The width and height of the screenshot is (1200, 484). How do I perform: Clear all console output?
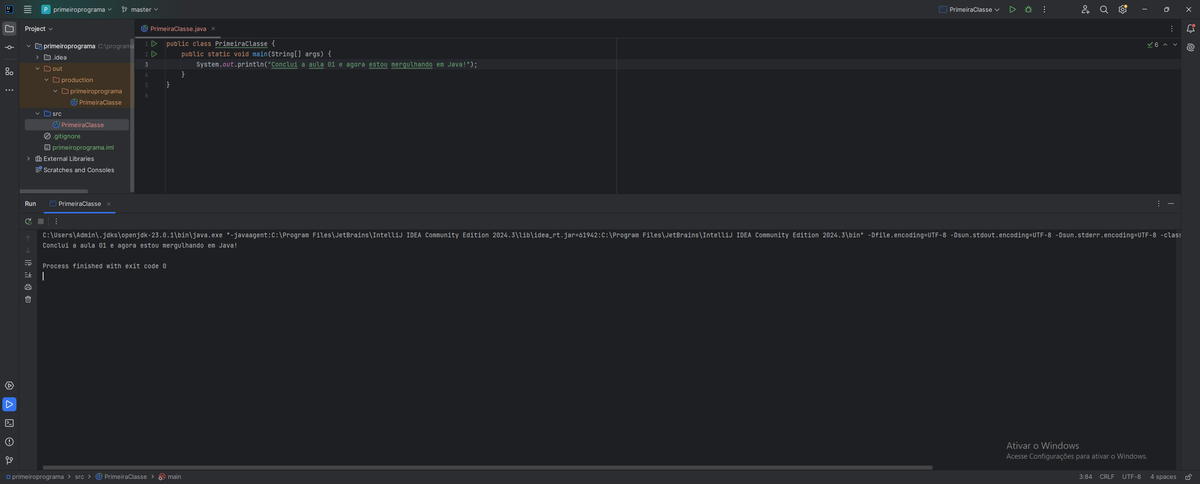pyautogui.click(x=28, y=299)
